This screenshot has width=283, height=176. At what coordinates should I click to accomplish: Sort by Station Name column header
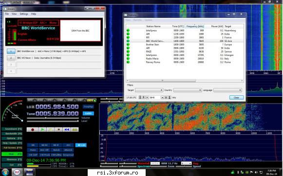click(x=153, y=26)
